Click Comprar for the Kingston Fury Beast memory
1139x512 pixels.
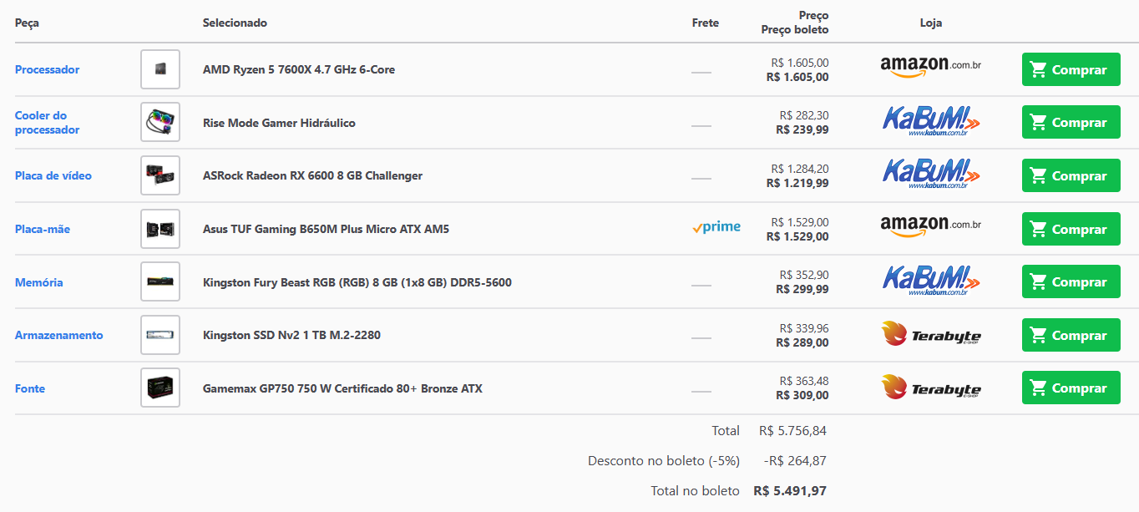point(1071,282)
